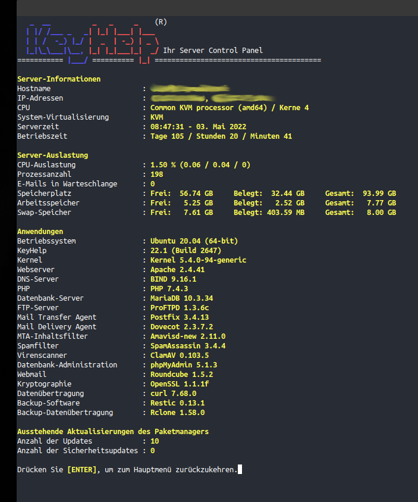Click the Ubuntu 20.04 (64-bit) entry
Viewport: 418px width, 502px height.
tap(194, 241)
